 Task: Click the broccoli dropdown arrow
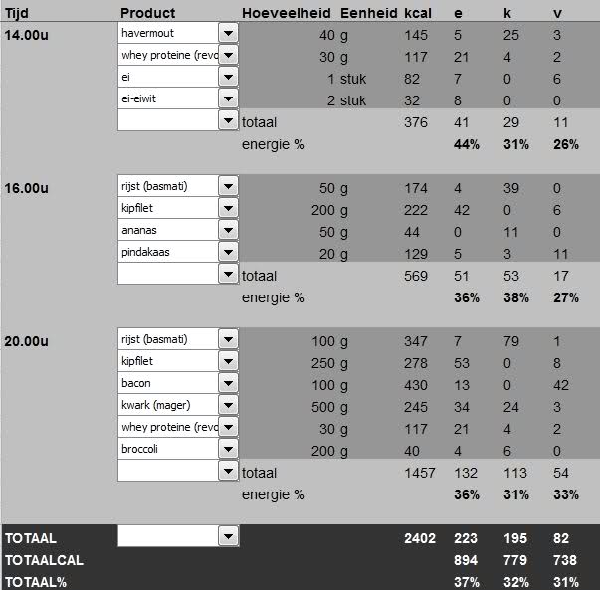click(x=228, y=449)
